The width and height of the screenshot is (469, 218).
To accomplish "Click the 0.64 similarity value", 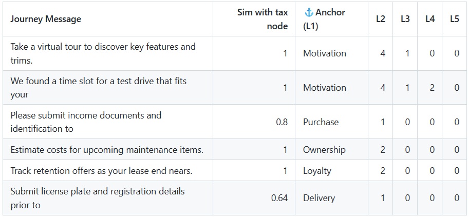I will [x=279, y=198].
